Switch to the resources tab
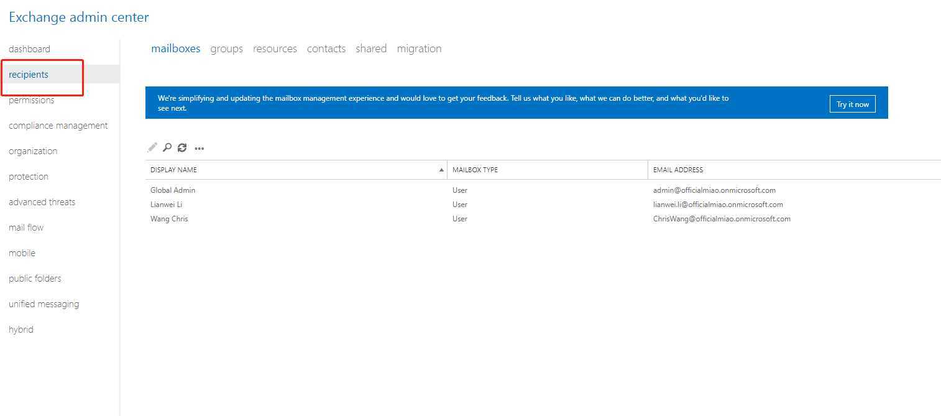 pyautogui.click(x=275, y=49)
